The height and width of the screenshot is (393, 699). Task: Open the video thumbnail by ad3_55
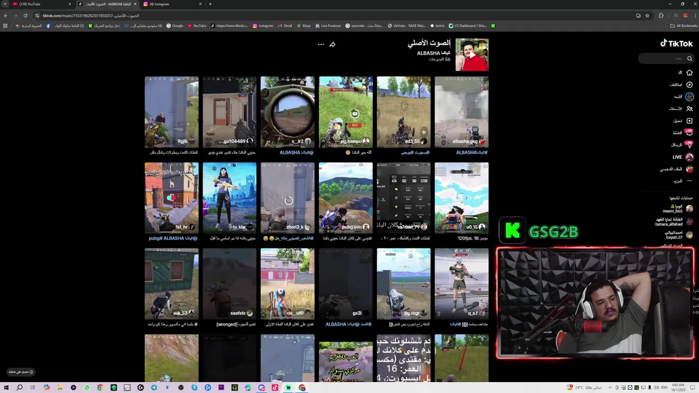(404, 112)
